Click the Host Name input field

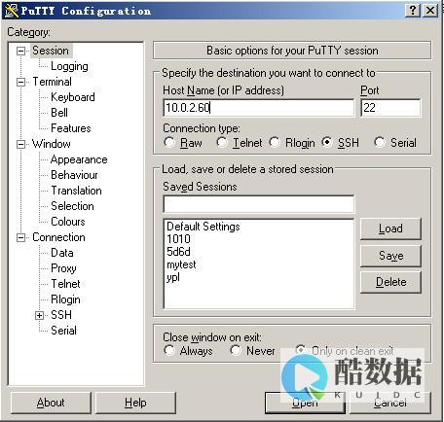(259, 108)
